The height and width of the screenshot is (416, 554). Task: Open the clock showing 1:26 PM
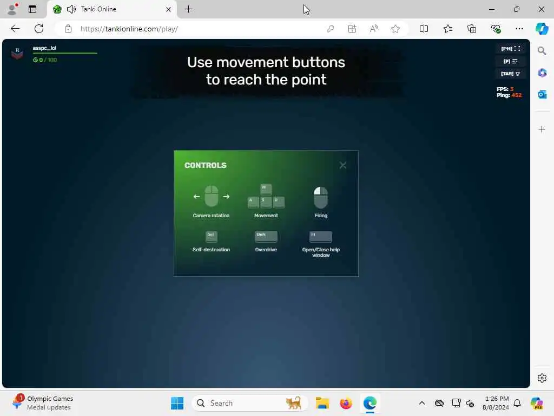point(496,403)
